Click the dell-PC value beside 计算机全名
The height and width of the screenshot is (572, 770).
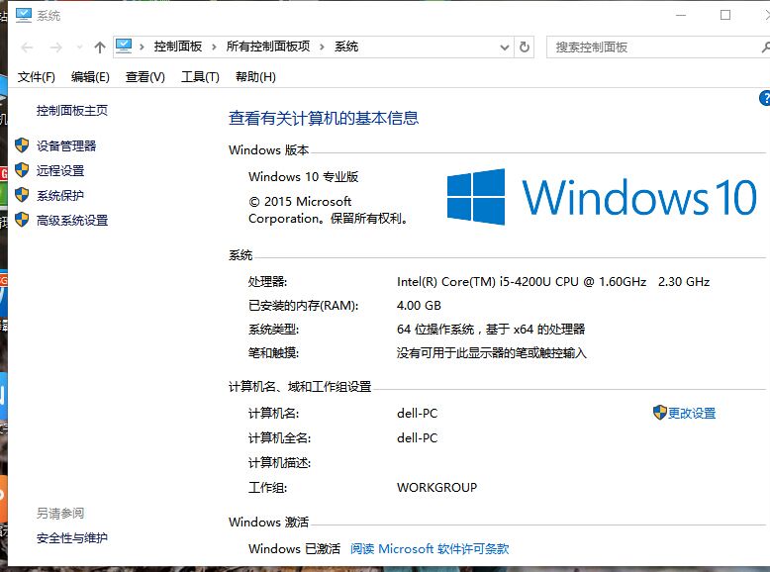[417, 438]
